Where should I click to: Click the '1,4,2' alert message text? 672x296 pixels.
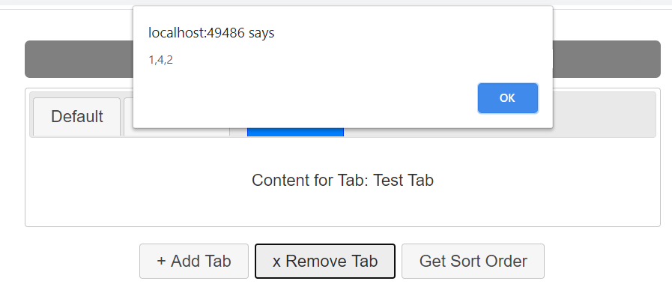[x=161, y=60]
